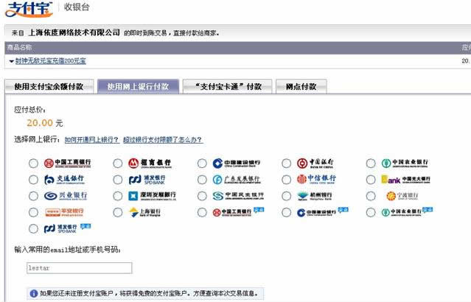Select the radio button for 广东发展银行

(x=202, y=180)
